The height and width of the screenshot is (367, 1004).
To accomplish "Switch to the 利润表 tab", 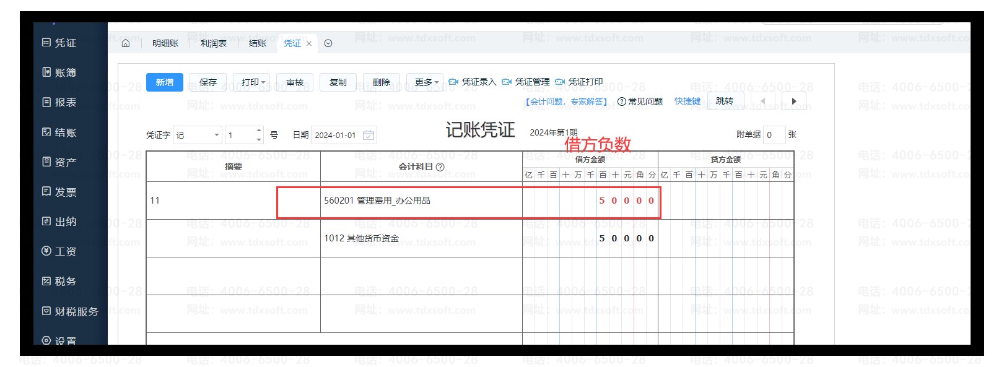I will tap(213, 43).
